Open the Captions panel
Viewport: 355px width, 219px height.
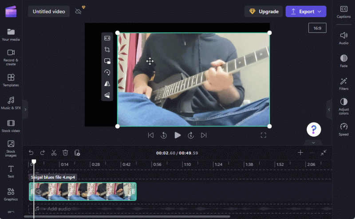(343, 12)
